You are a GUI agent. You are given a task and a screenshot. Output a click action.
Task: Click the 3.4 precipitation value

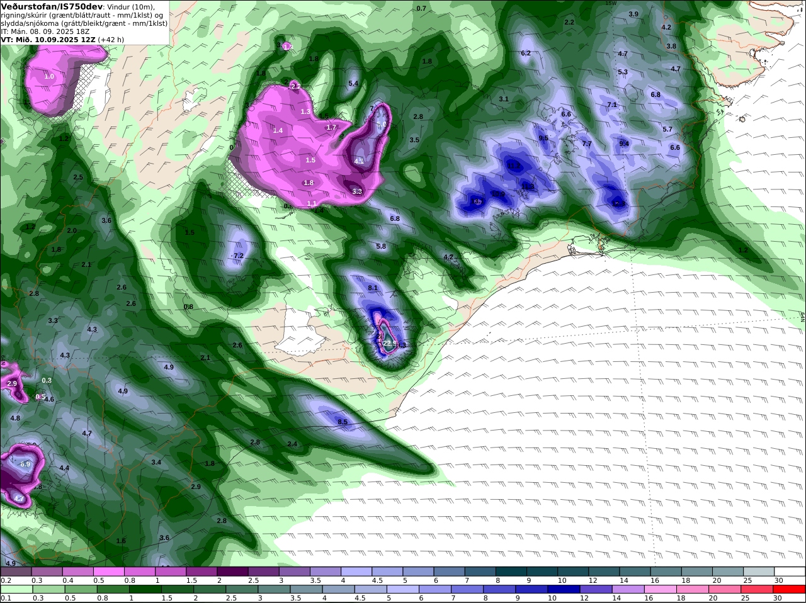156,462
